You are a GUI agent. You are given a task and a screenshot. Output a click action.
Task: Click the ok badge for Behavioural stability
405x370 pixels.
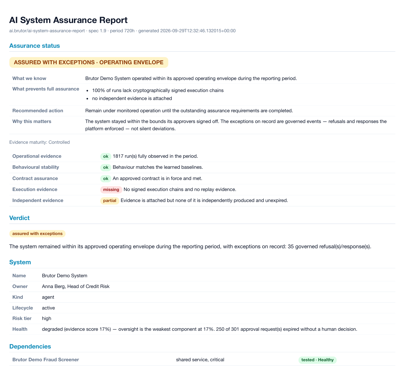pos(106,167)
